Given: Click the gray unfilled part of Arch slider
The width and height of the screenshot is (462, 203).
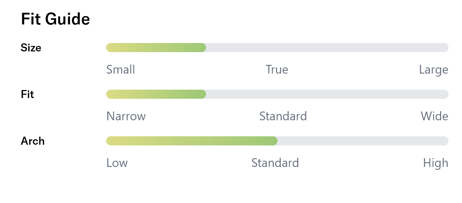Looking at the screenshot, I should click(x=362, y=141).
